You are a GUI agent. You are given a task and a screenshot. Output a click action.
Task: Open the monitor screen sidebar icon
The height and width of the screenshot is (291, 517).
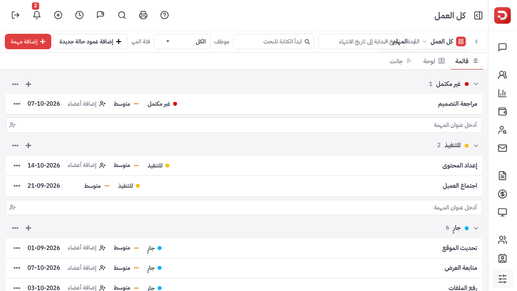tap(502, 212)
